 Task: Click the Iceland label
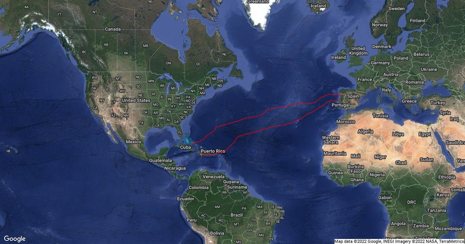coord(319,6)
